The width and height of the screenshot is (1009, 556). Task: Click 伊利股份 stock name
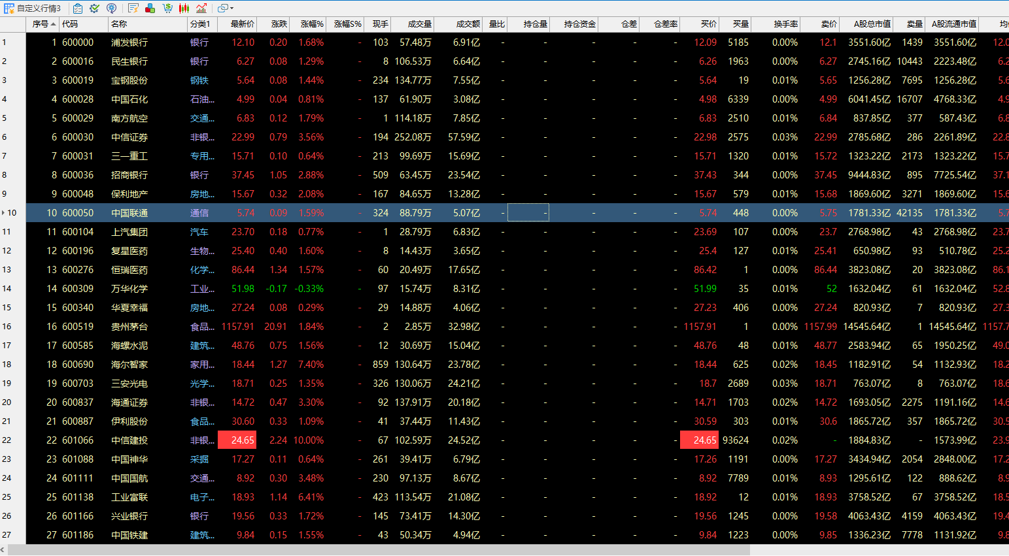129,421
